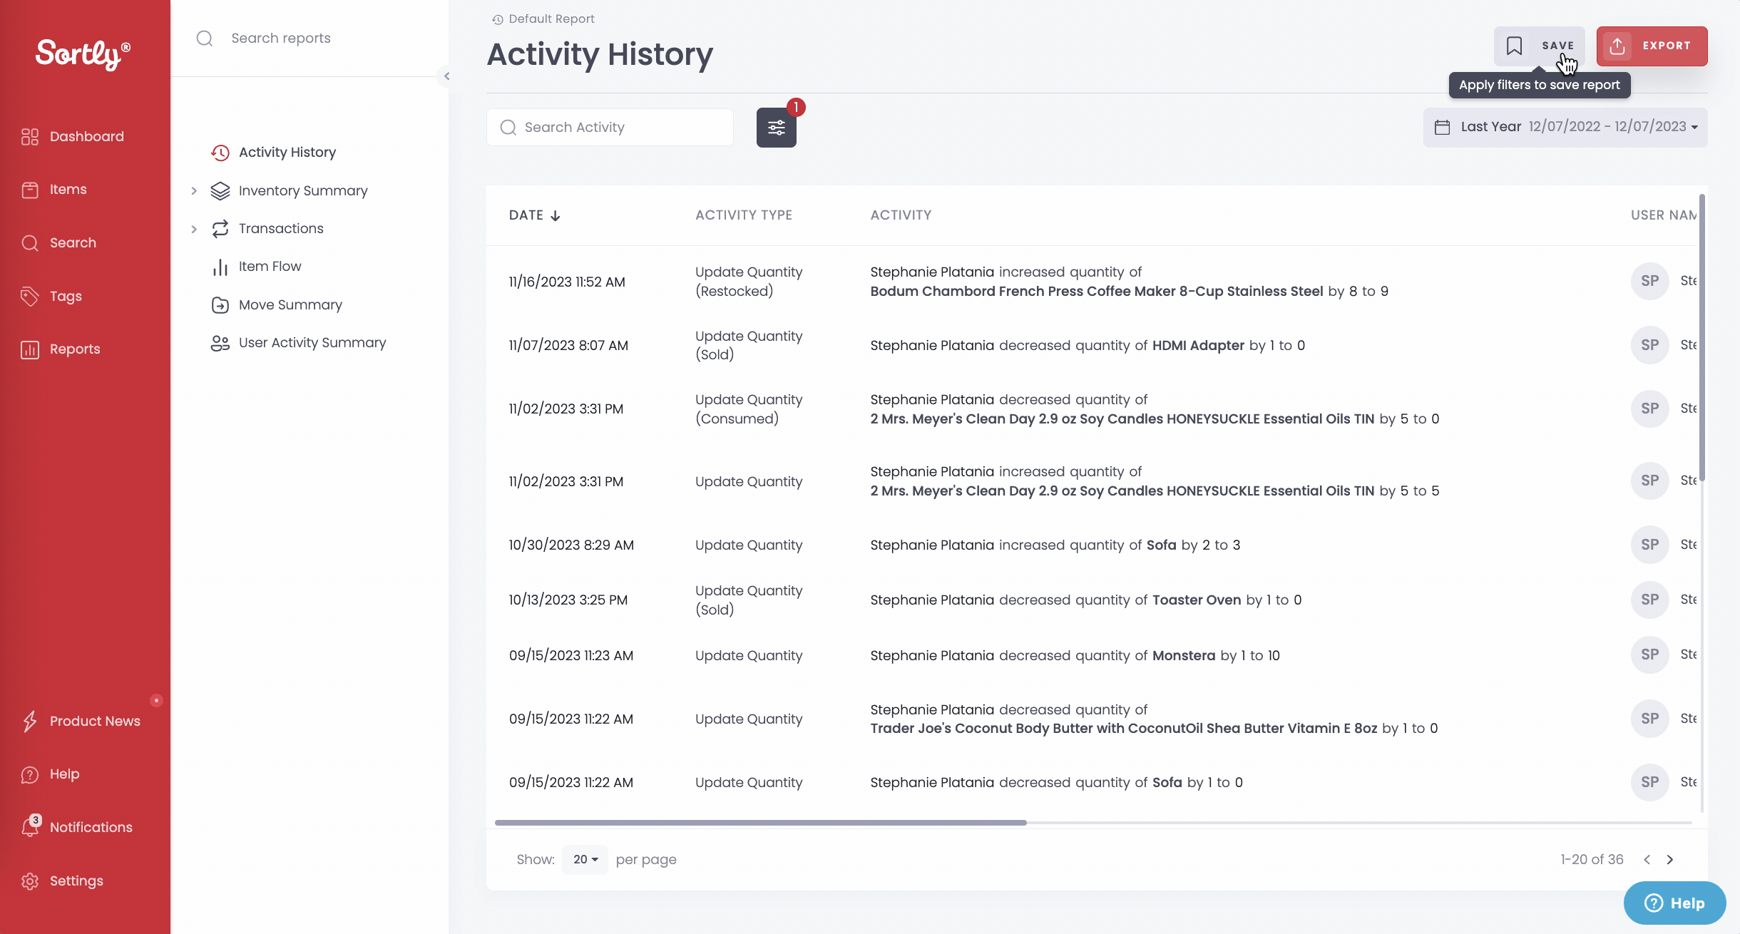
Task: Open Dashboard from the sidebar
Action: (x=86, y=135)
